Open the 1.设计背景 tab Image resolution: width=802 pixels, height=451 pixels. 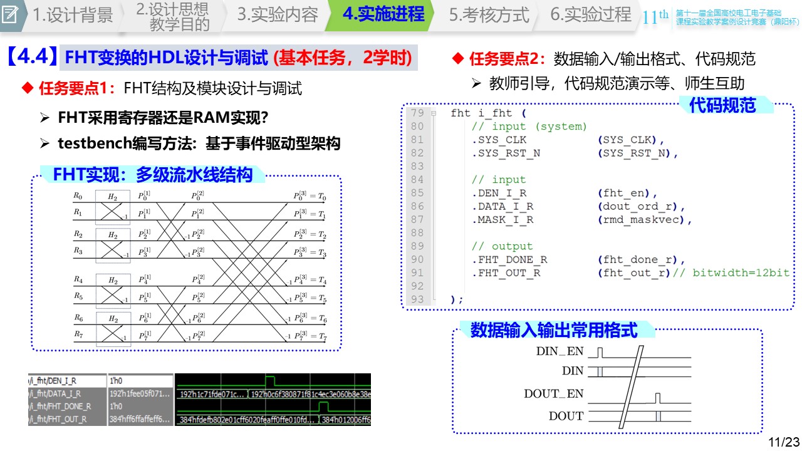(72, 14)
